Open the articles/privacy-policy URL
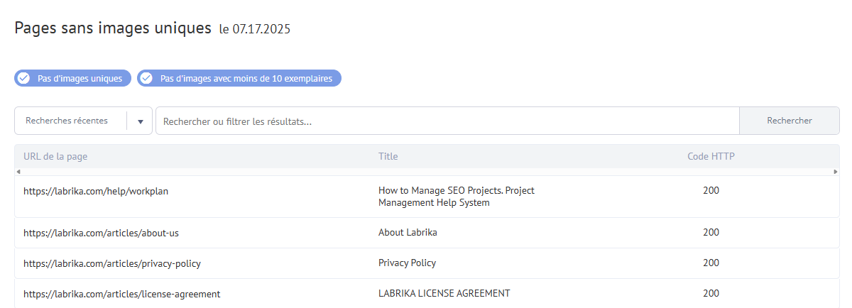The height and width of the screenshot is (308, 852). (x=112, y=263)
